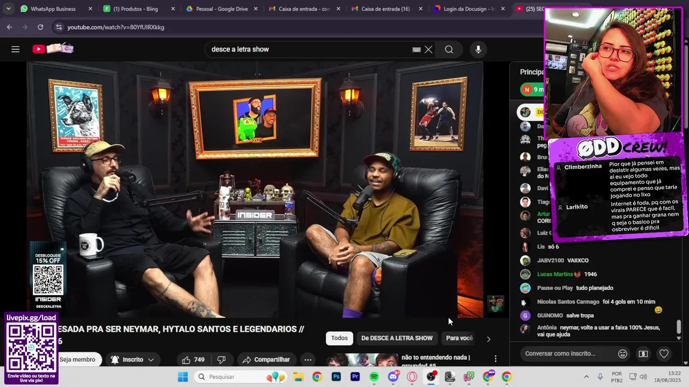Open emoji picker in chat box
This screenshot has width=689, height=387.
coord(623,354)
